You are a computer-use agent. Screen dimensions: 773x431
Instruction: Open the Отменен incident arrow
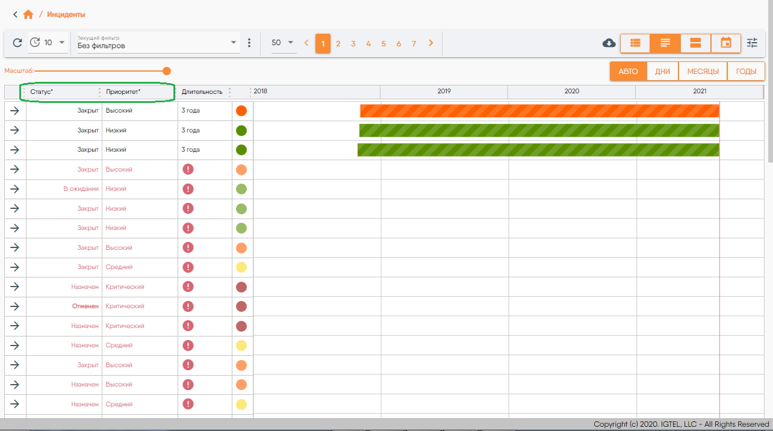[15, 306]
